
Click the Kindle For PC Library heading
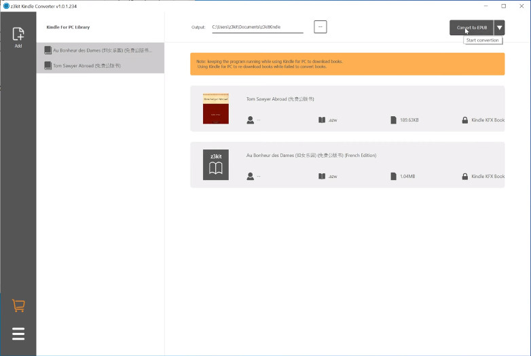pyautogui.click(x=68, y=27)
